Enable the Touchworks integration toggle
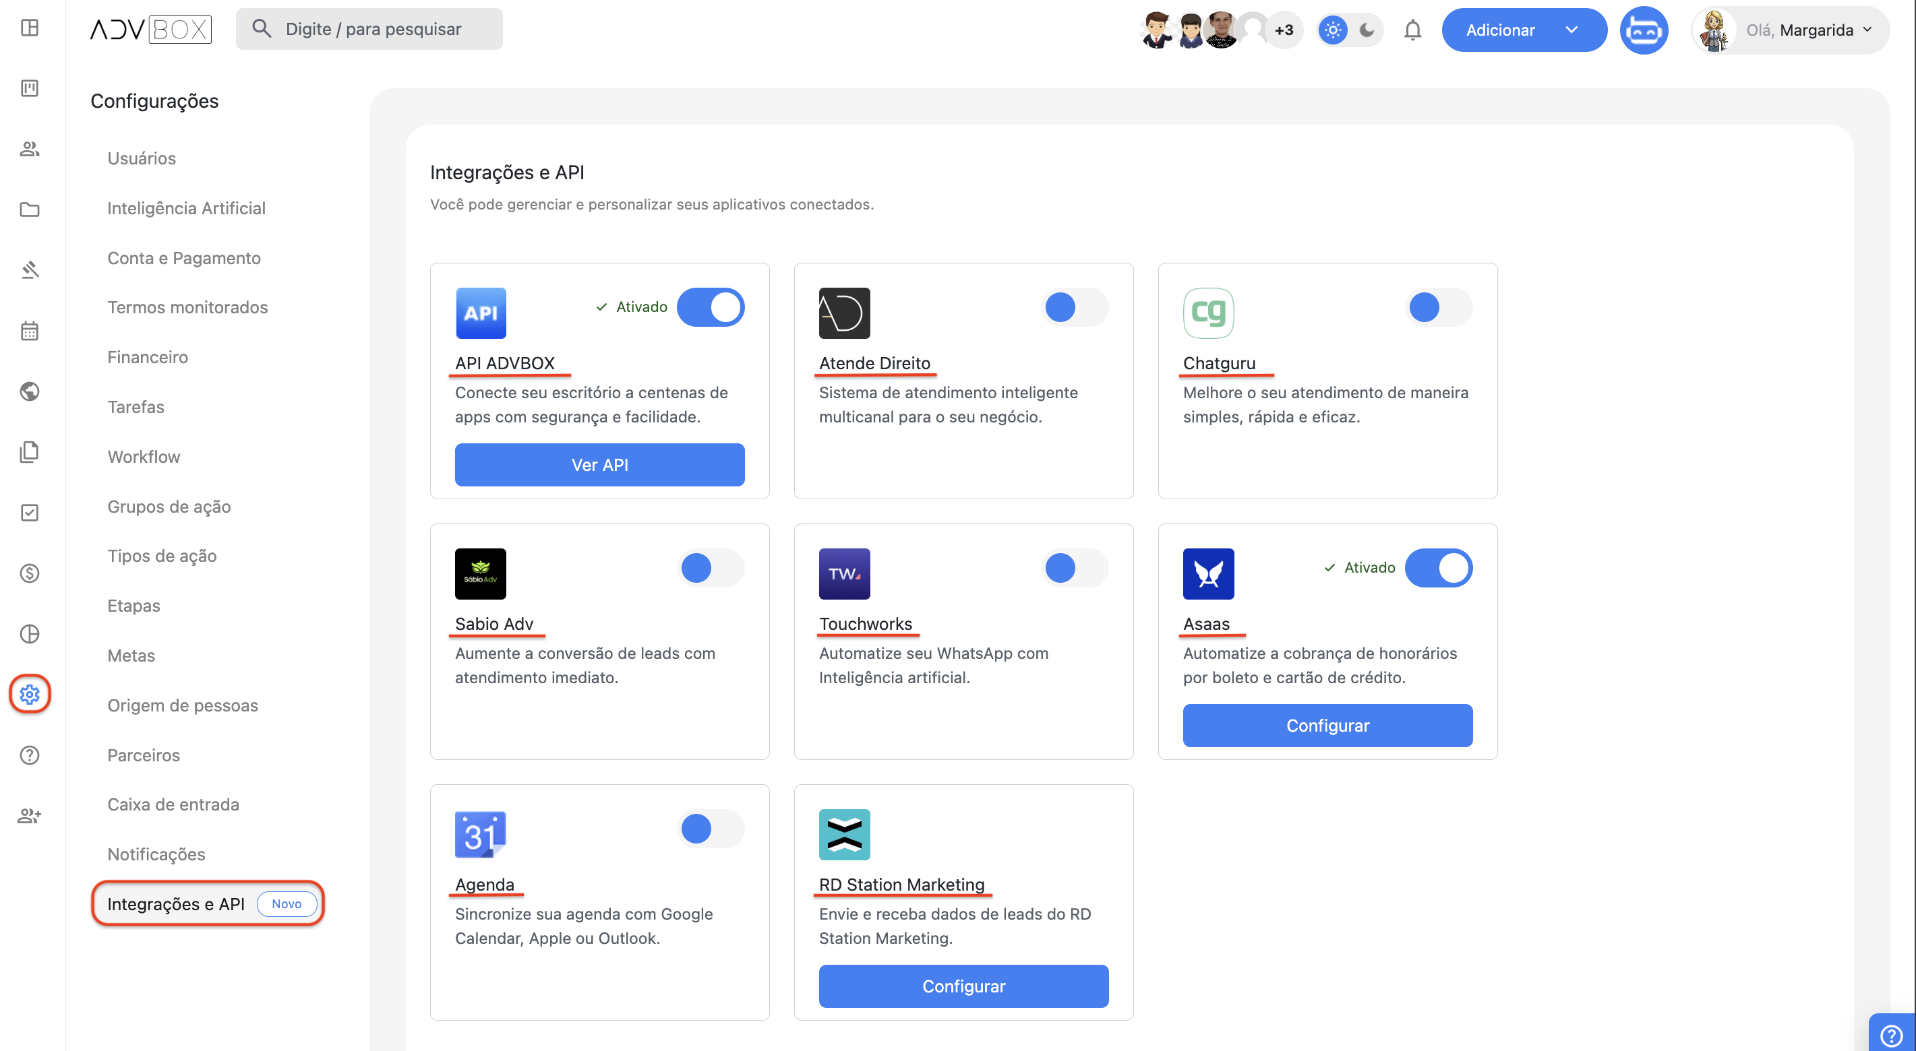1916x1051 pixels. click(1075, 568)
